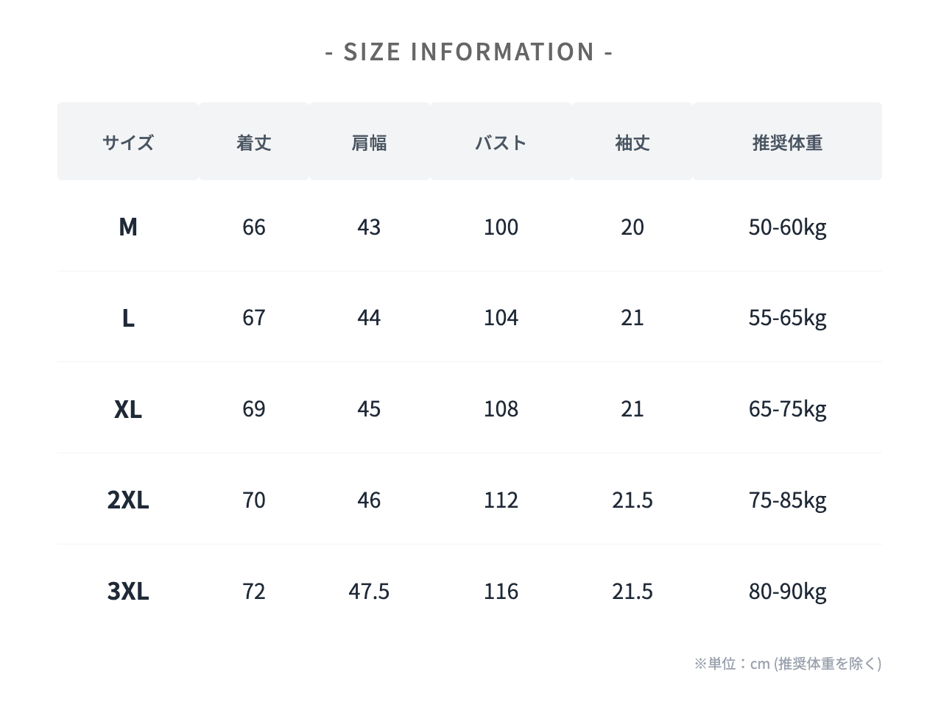Click the 50-60kg weight cell
The height and width of the screenshot is (702, 941).
(x=787, y=227)
